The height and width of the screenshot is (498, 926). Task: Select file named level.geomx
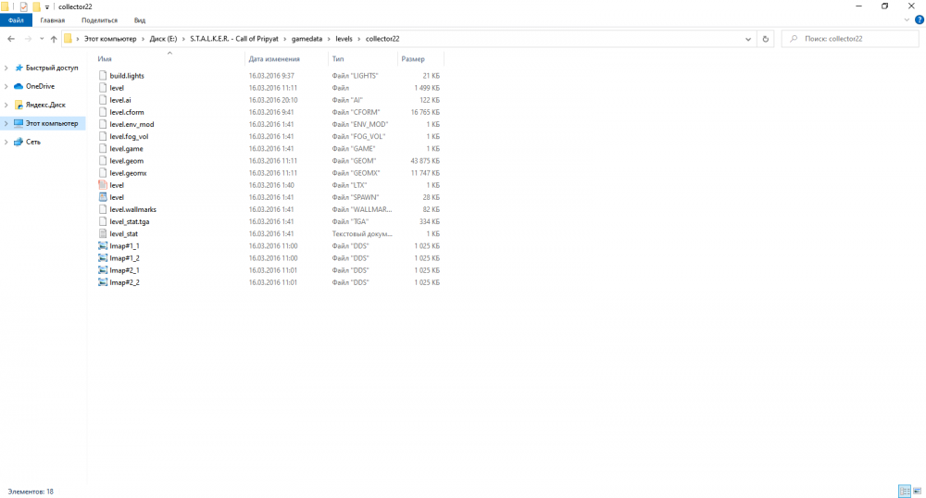coord(128,173)
